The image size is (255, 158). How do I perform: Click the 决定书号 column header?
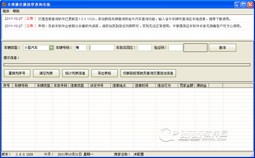100,86
